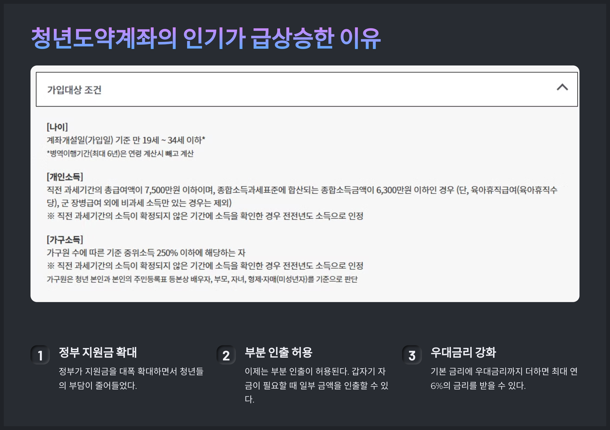Click the number 3 badge icon
The height and width of the screenshot is (430, 610).
coord(412,355)
